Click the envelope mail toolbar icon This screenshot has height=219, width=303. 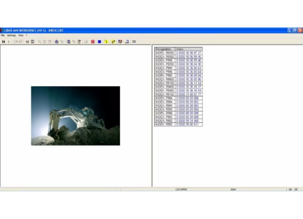[134, 41]
